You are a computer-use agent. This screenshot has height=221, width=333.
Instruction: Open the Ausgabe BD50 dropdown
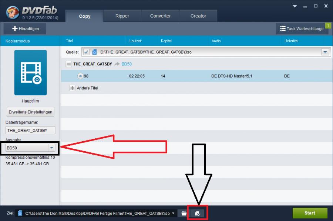tap(51, 148)
